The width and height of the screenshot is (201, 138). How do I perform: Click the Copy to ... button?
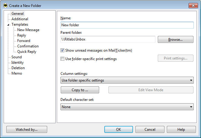pos(80,90)
